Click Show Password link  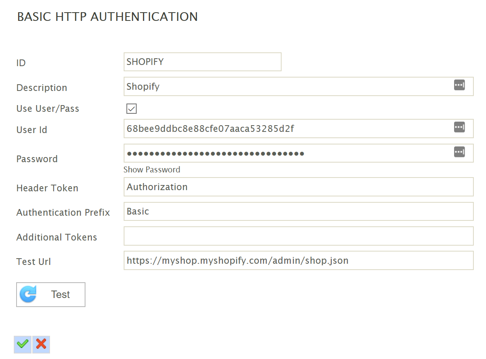152,170
